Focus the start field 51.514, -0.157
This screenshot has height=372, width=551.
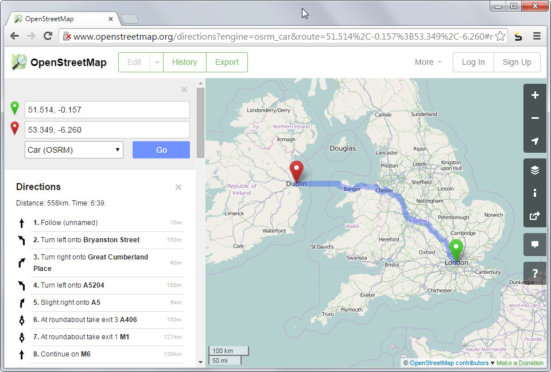click(x=107, y=110)
